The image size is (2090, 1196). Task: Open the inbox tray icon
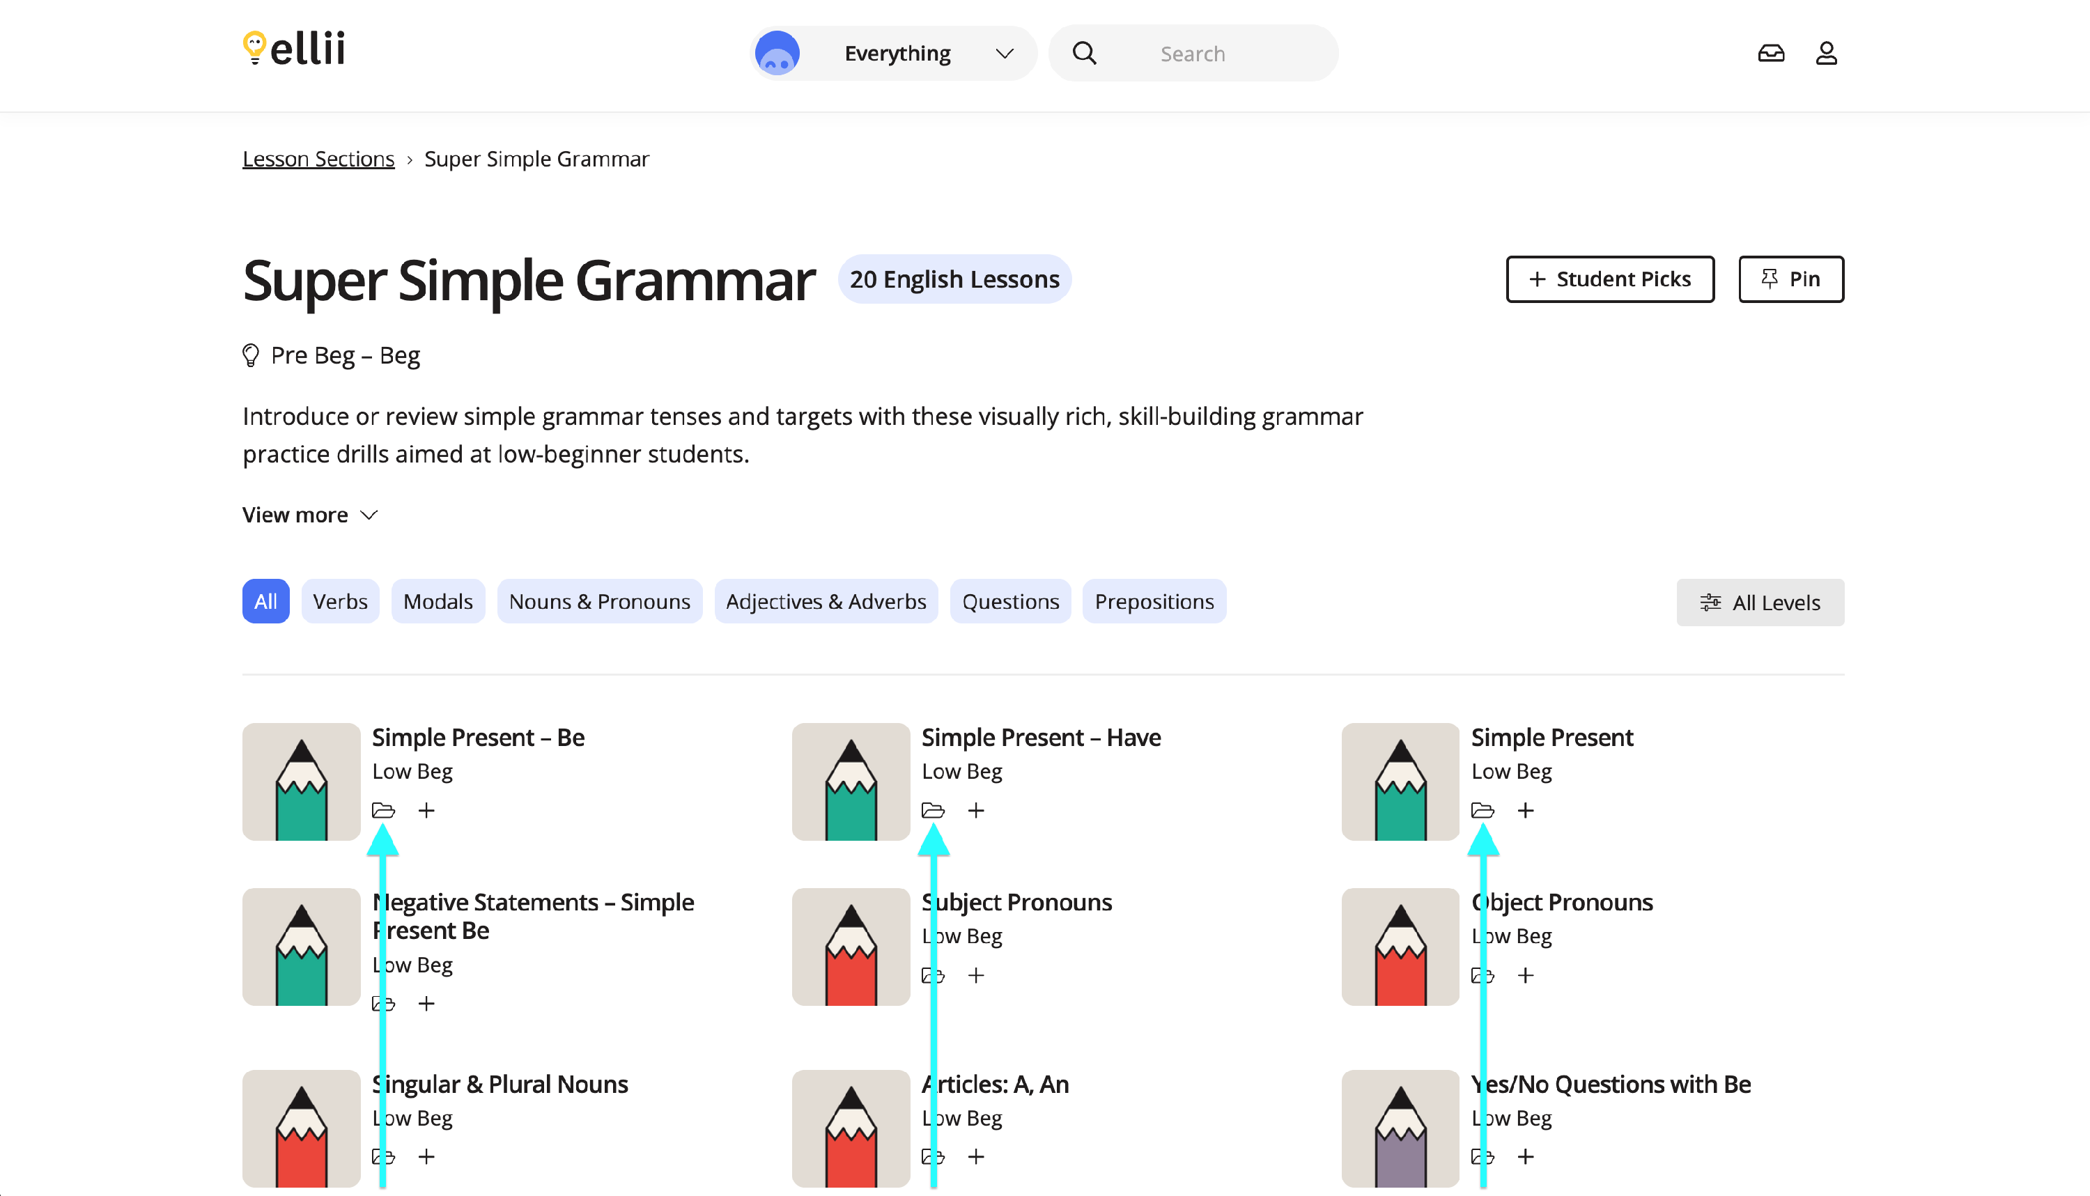tap(1770, 54)
